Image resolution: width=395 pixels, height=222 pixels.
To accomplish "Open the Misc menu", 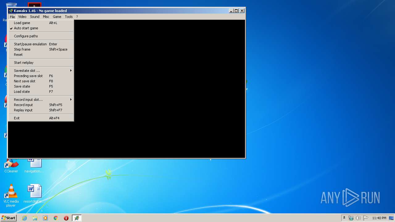I will click(x=46, y=17).
